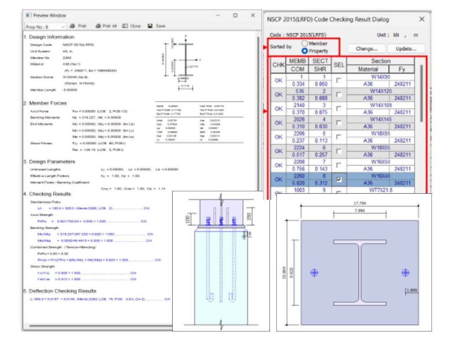Image resolution: width=452 pixels, height=338 pixels.
Task: Click the OK status for member 2140
Action: tap(278, 109)
